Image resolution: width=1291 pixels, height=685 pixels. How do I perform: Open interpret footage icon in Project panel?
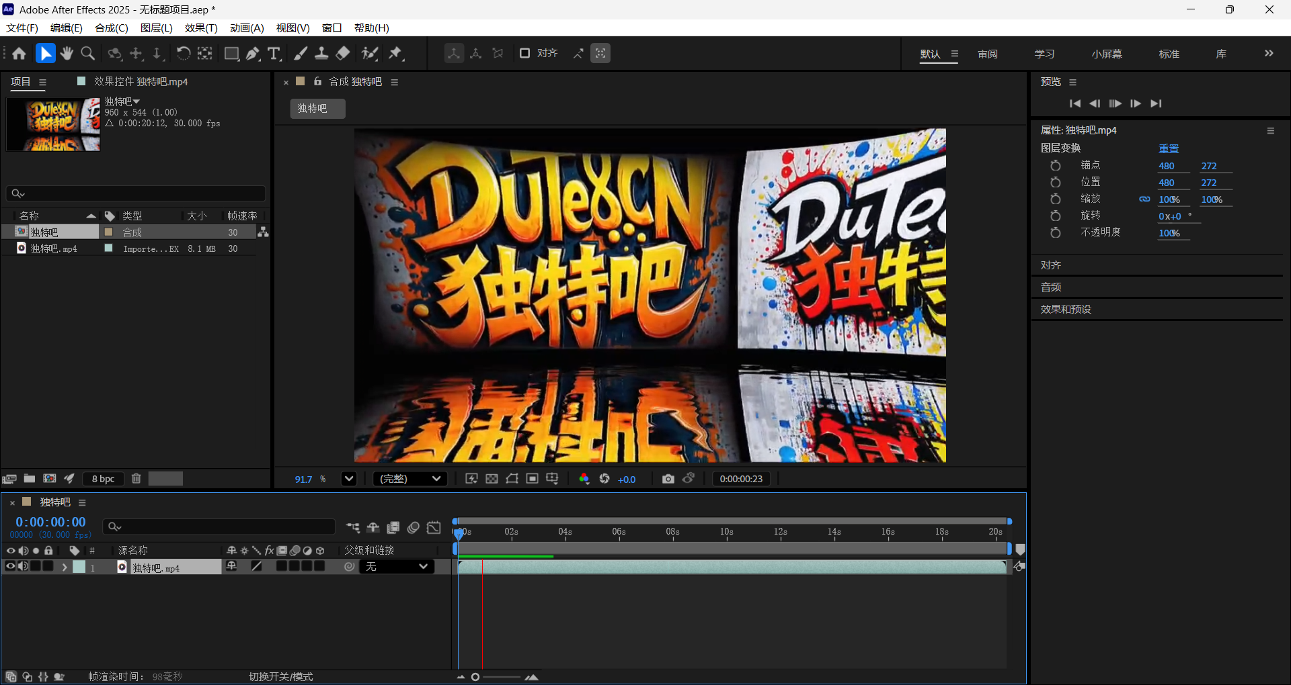click(9, 479)
